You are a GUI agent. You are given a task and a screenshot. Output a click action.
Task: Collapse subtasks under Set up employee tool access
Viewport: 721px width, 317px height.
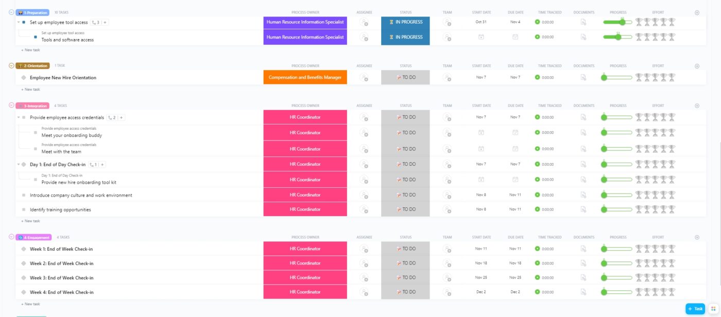(18, 22)
